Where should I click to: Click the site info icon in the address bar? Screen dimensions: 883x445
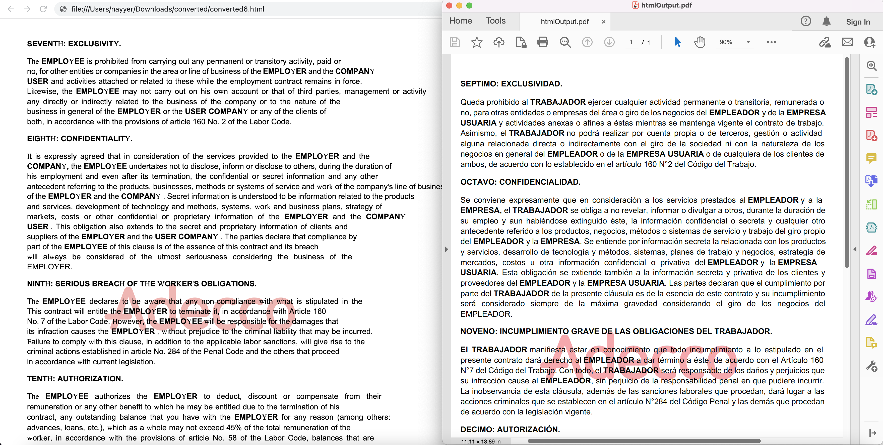click(63, 9)
